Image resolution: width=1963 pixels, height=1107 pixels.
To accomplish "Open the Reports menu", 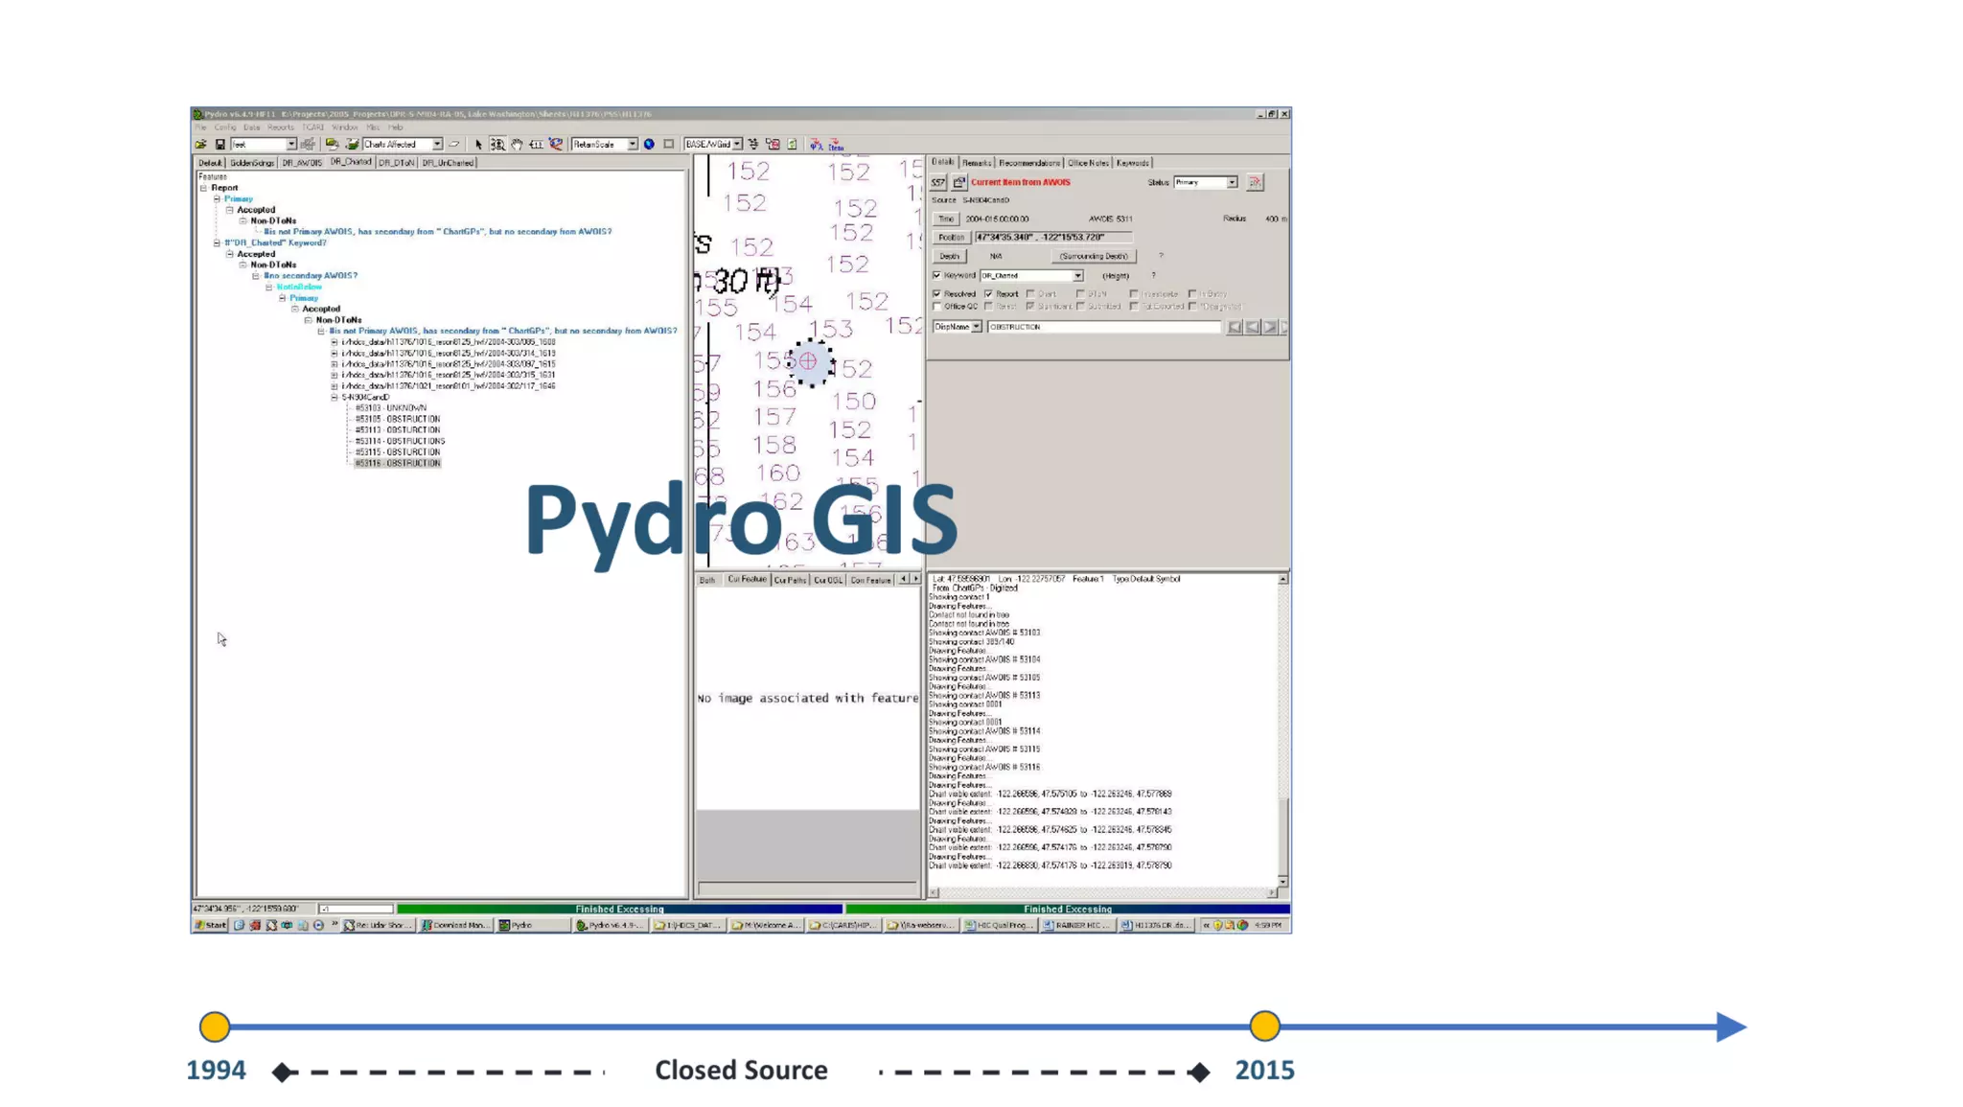I will (x=281, y=127).
